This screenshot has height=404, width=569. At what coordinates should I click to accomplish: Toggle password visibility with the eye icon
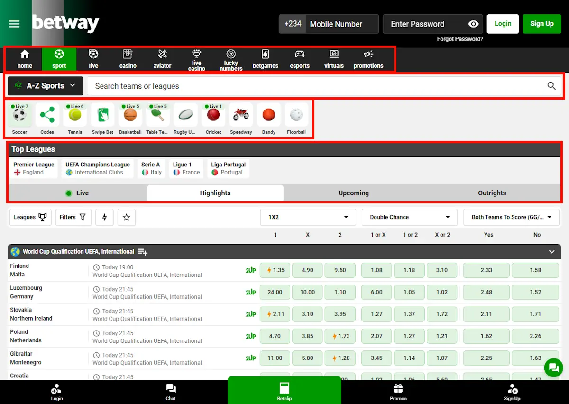473,24
